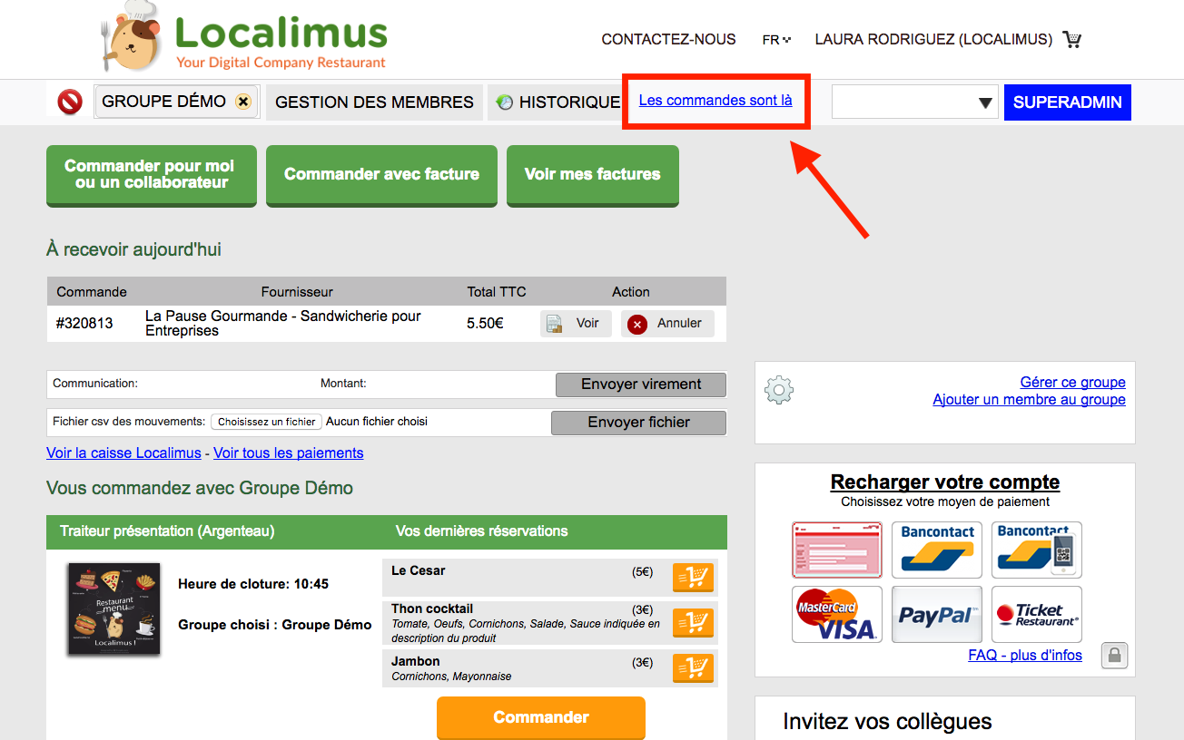1184x740 pixels.
Task: Click Commander pour moi ou un collaborateur
Action: (x=151, y=175)
